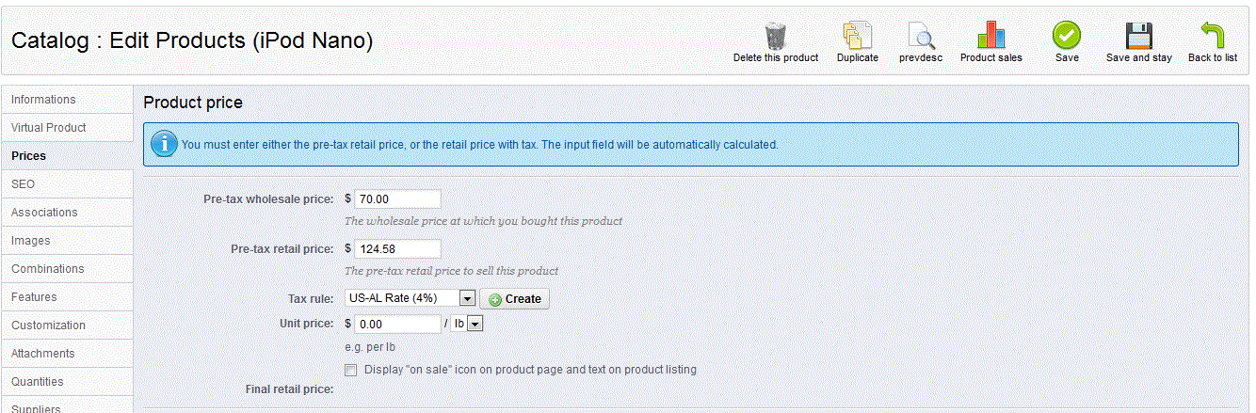Click the Create tax rule button
The height and width of the screenshot is (413, 1256).
pyautogui.click(x=514, y=298)
